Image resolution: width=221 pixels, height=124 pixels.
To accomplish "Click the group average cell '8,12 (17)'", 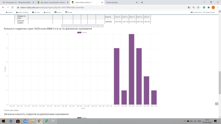I will click(x=108, y=17).
